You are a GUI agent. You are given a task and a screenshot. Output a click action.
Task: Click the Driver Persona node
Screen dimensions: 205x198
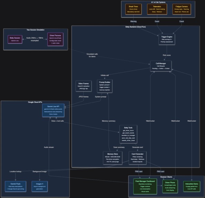point(55,39)
